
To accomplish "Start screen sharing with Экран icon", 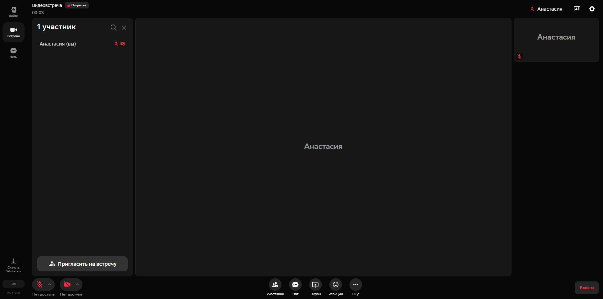I will point(315,285).
